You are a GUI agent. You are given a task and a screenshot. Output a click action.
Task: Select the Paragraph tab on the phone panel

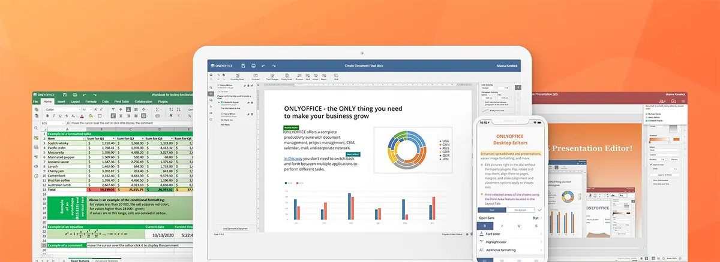520,210
